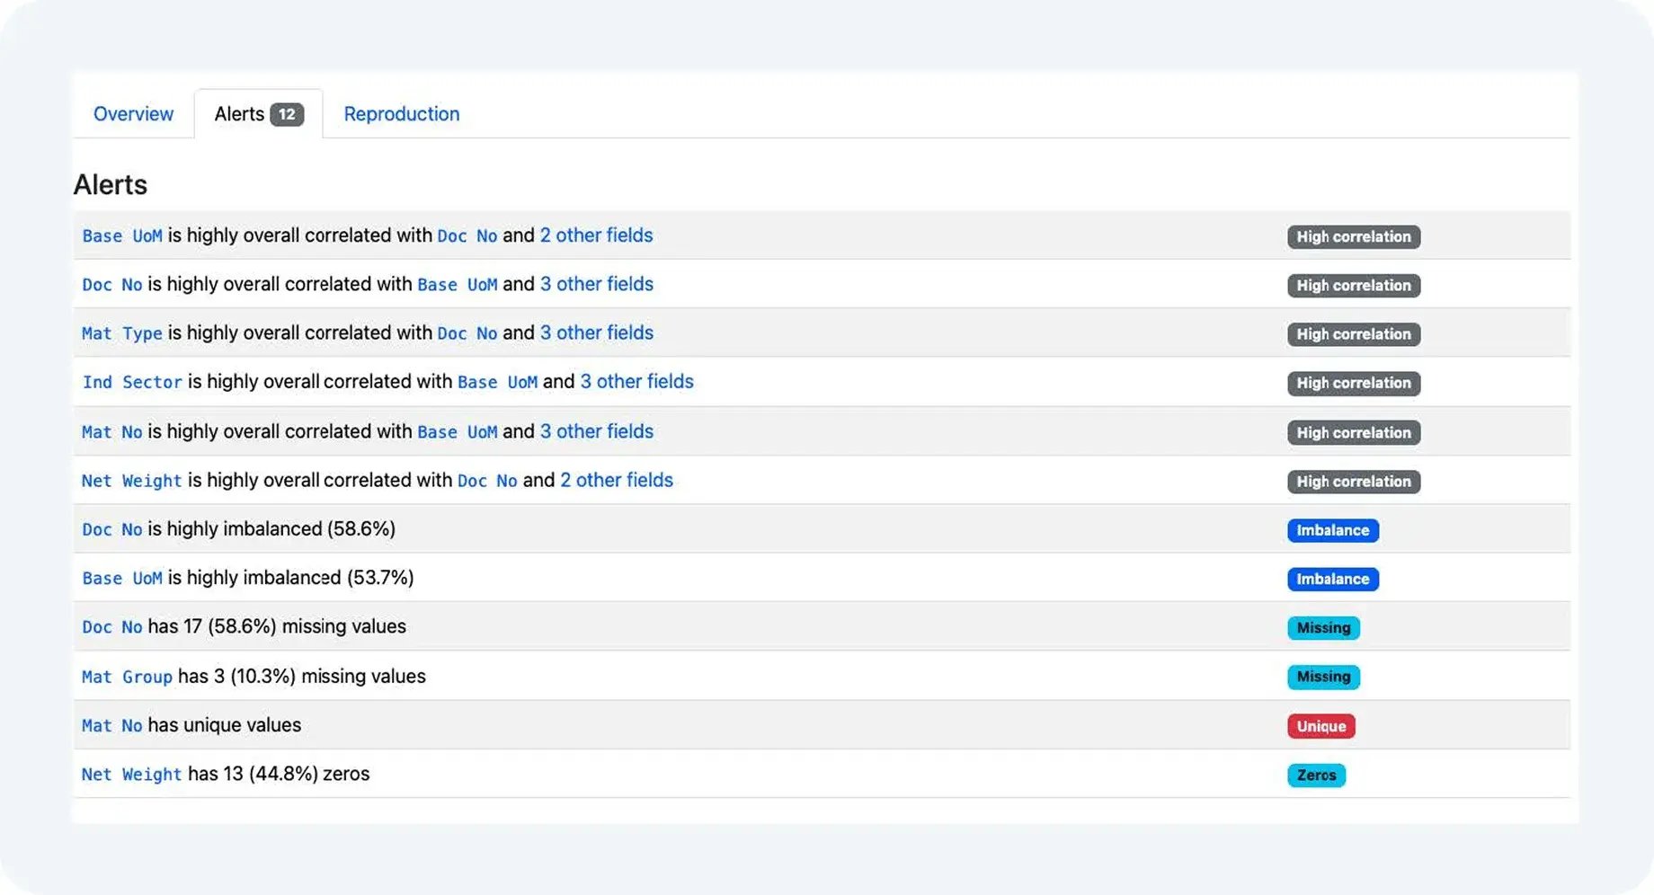This screenshot has height=895, width=1654.
Task: Select the Alerts tab
Action: [239, 114]
